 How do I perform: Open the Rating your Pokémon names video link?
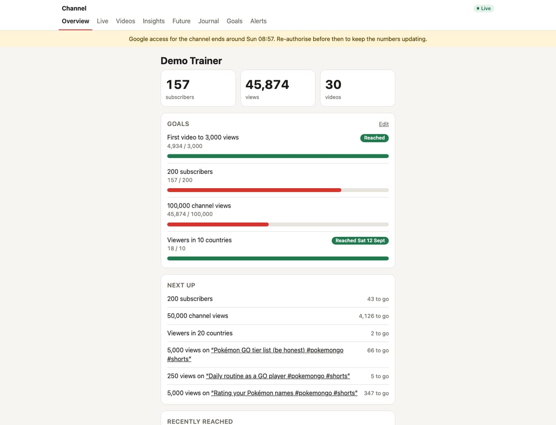(x=284, y=393)
